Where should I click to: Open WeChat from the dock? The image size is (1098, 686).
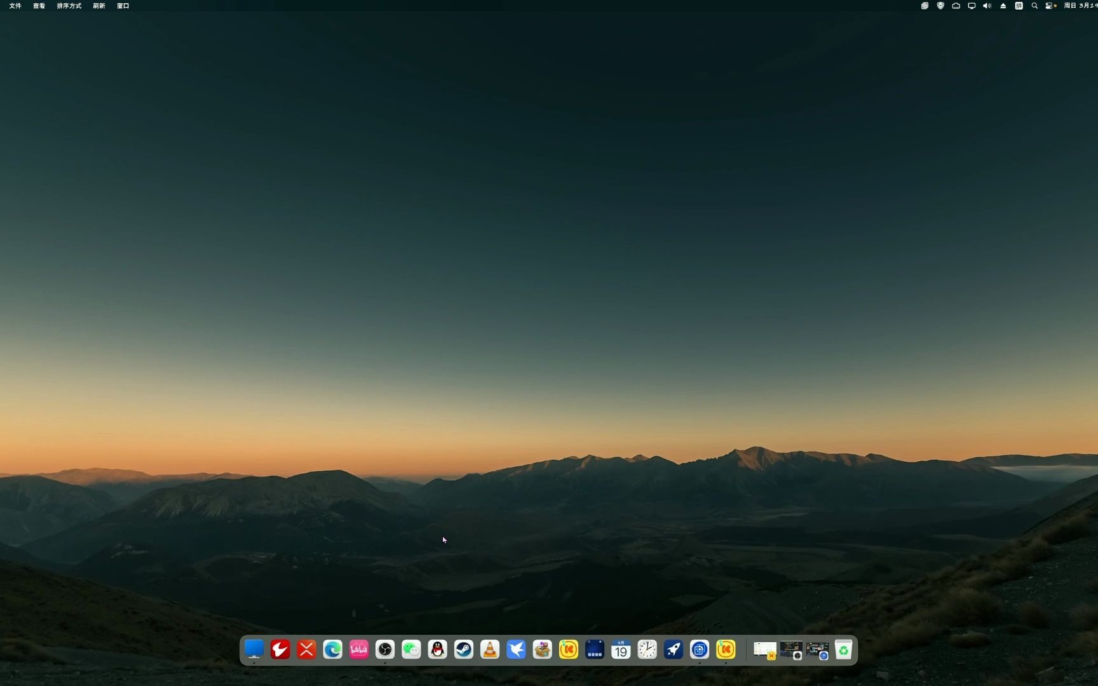(410, 650)
